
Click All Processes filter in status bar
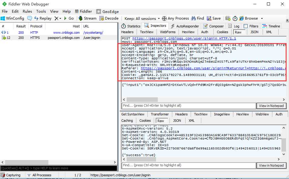pyautogui.click(x=39, y=175)
